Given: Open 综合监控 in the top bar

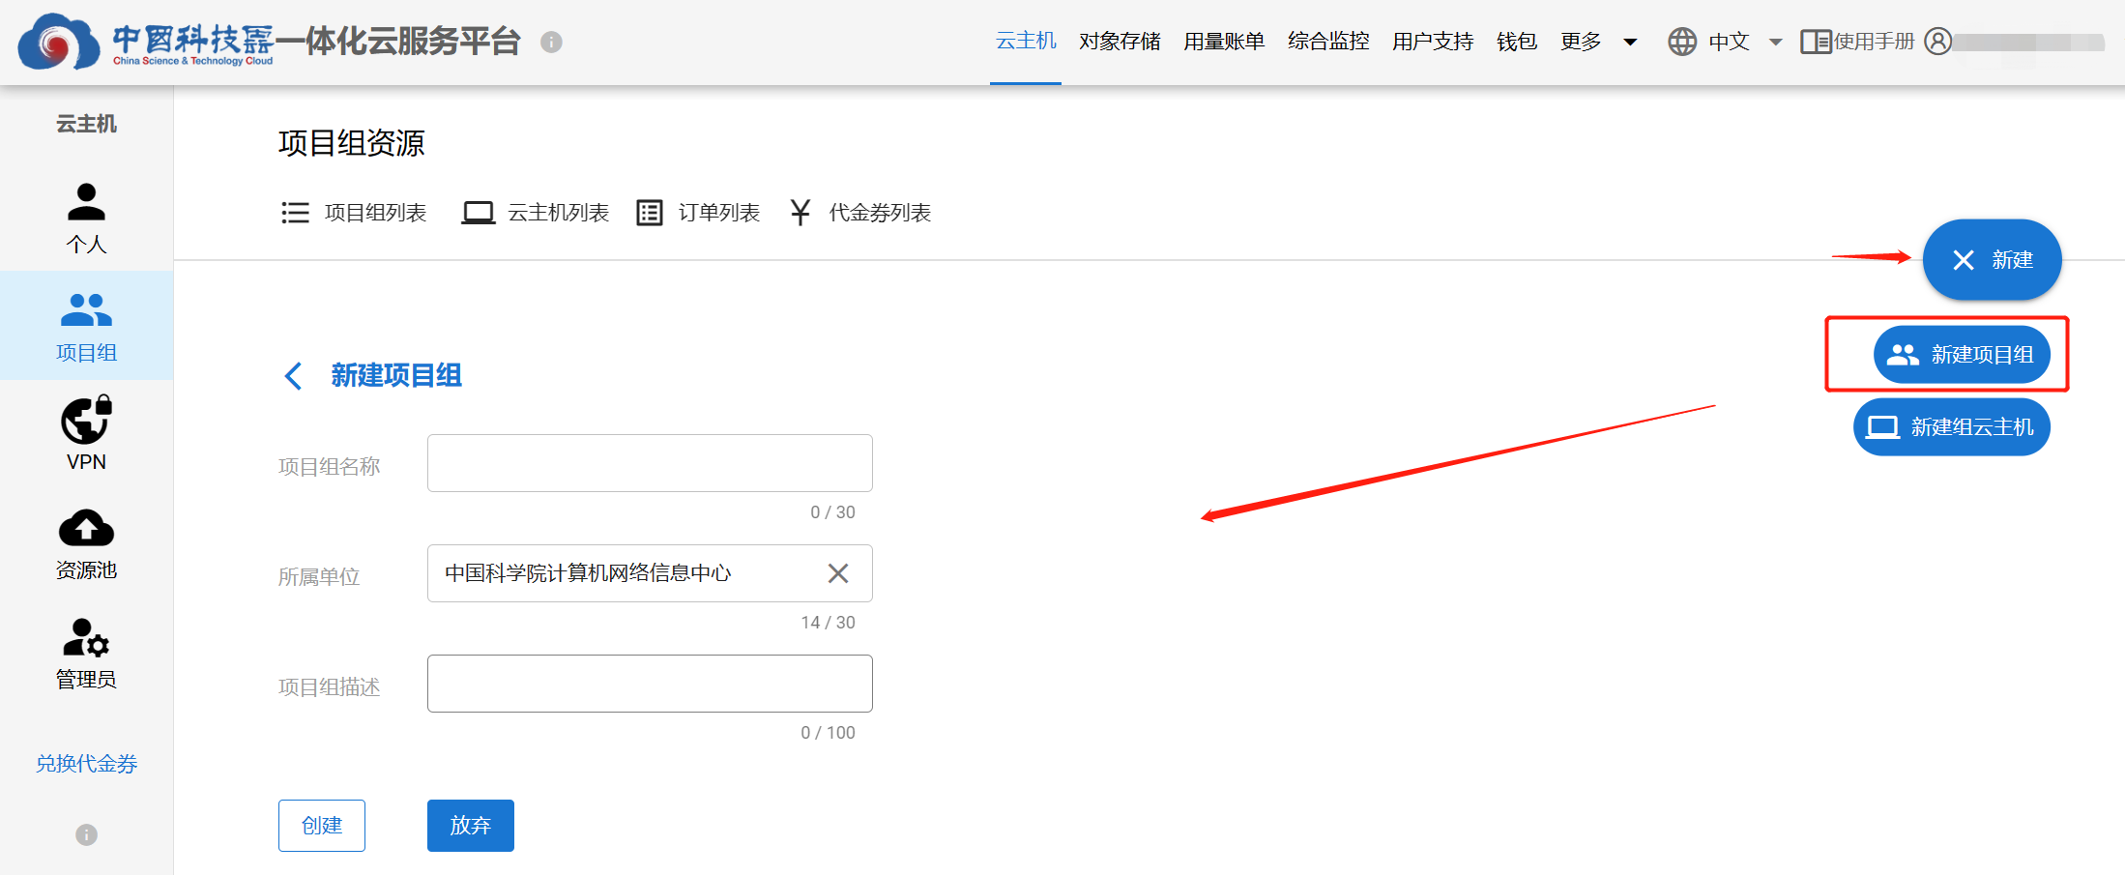Looking at the screenshot, I should 1328,42.
